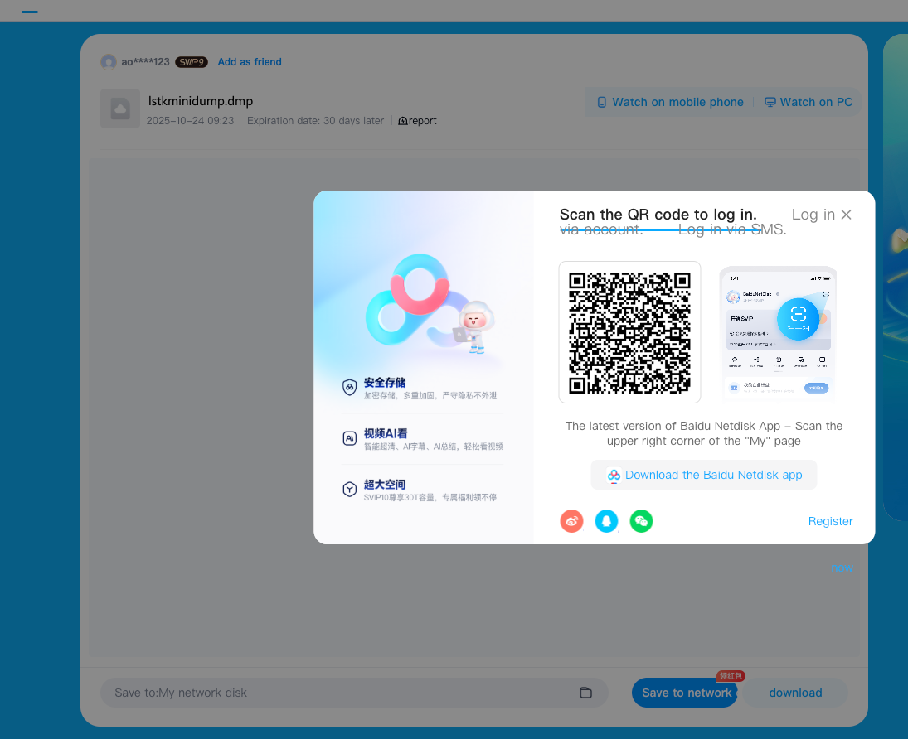Click the WeChat login icon
Screen dimensions: 908x739
pos(641,521)
